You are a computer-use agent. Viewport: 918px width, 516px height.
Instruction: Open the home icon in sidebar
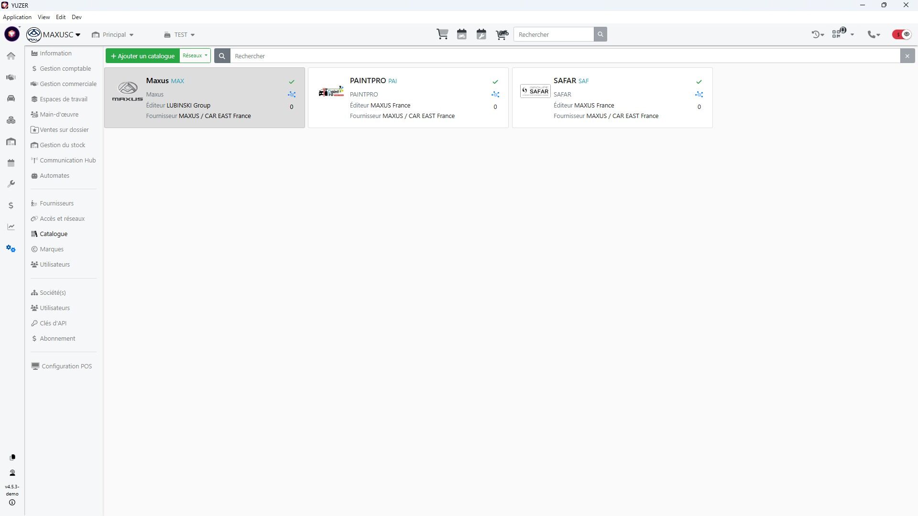click(x=11, y=56)
